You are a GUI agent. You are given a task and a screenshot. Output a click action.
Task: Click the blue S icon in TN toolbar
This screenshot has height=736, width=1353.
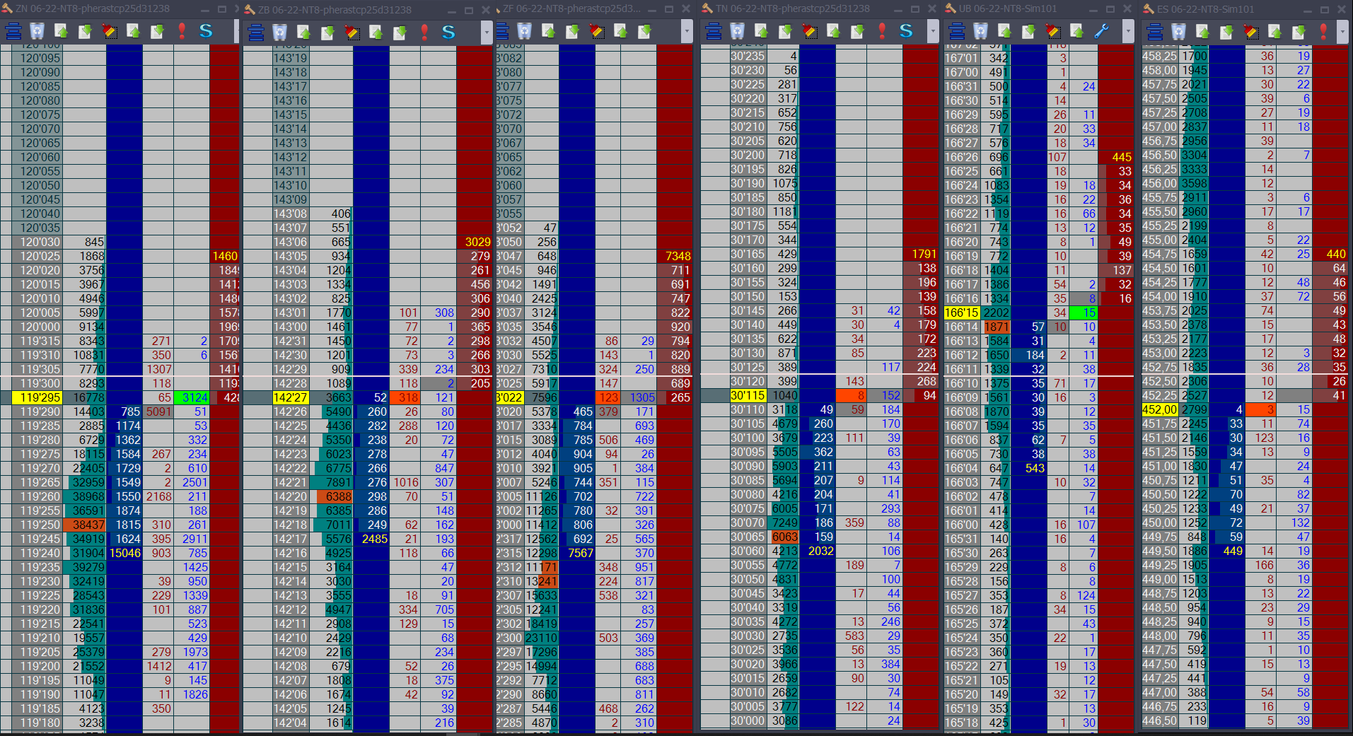906,32
